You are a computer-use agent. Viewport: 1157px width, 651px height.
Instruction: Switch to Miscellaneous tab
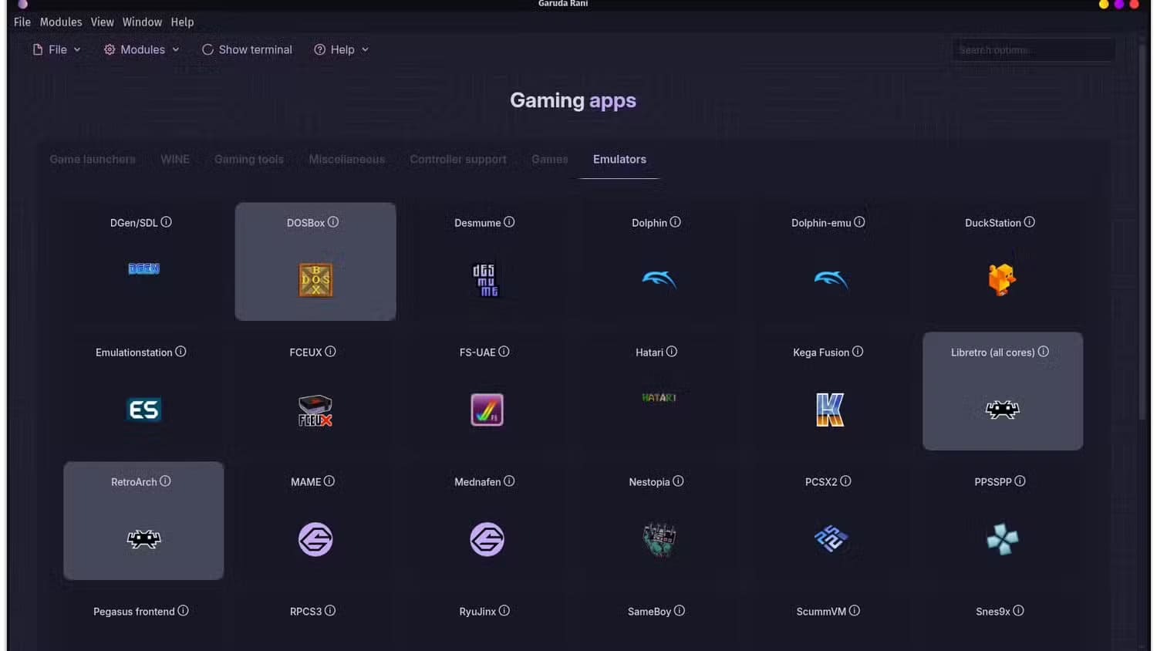pos(347,159)
